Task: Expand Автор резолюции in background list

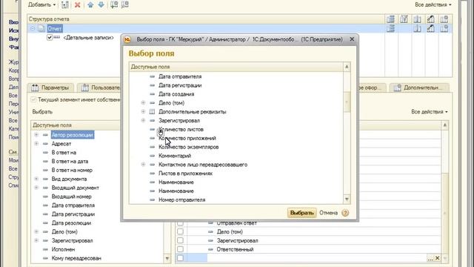Action: [36, 135]
